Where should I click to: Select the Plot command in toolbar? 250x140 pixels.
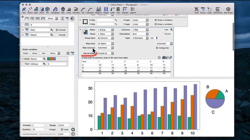coord(24,10)
